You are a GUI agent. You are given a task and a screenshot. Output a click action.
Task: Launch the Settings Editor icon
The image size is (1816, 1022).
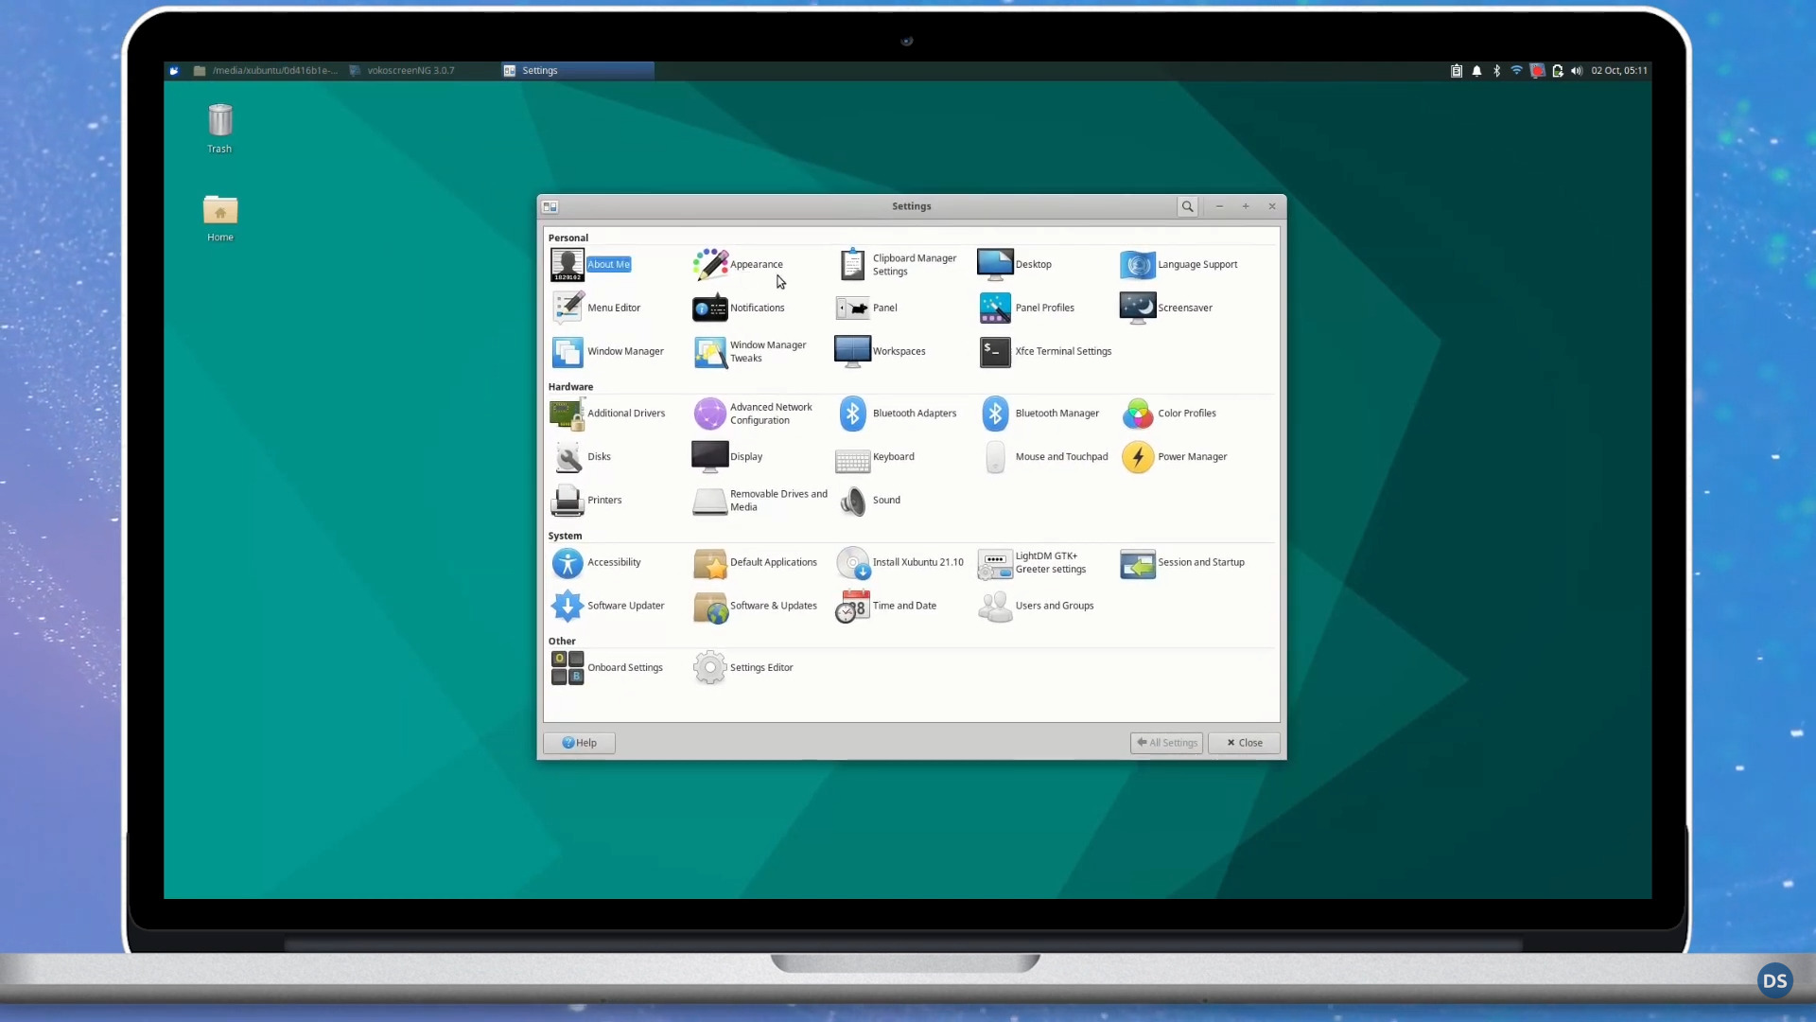click(x=710, y=668)
